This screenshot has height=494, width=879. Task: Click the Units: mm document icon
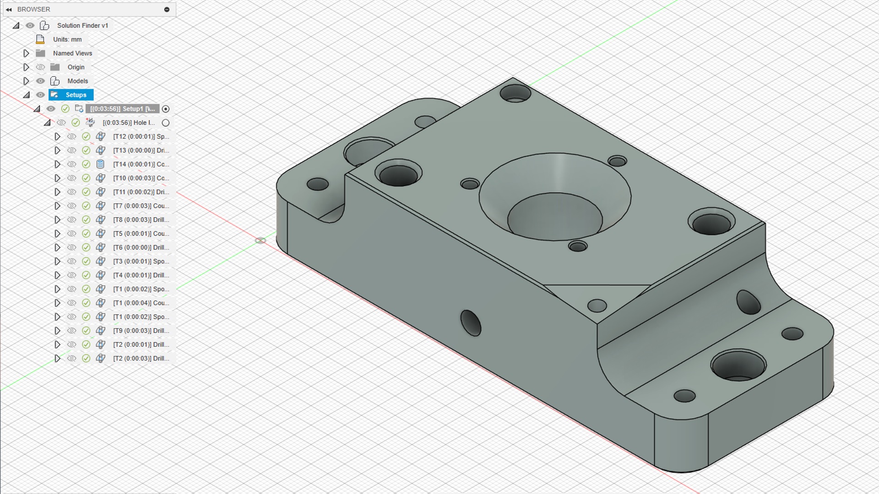click(x=40, y=39)
